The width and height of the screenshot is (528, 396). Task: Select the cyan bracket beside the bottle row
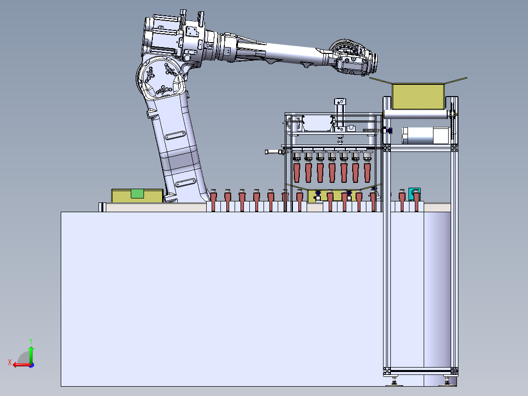[x=411, y=194]
